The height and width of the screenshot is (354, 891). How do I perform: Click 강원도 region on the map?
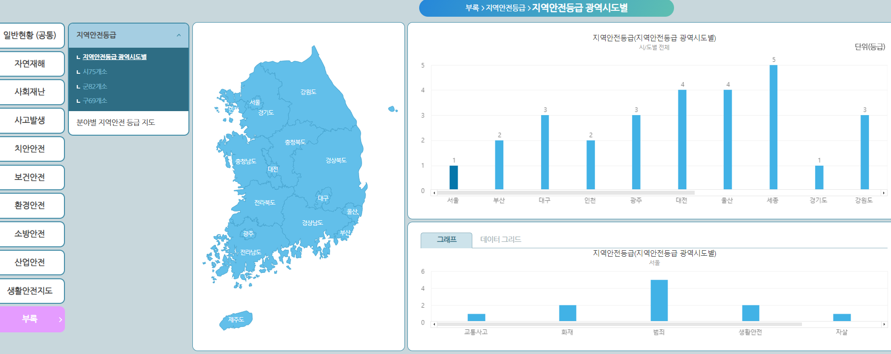(308, 92)
